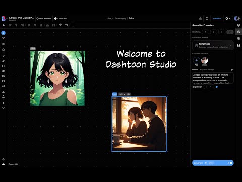Open the art style selector in the header
The height and width of the screenshot is (182, 242).
(44, 18)
